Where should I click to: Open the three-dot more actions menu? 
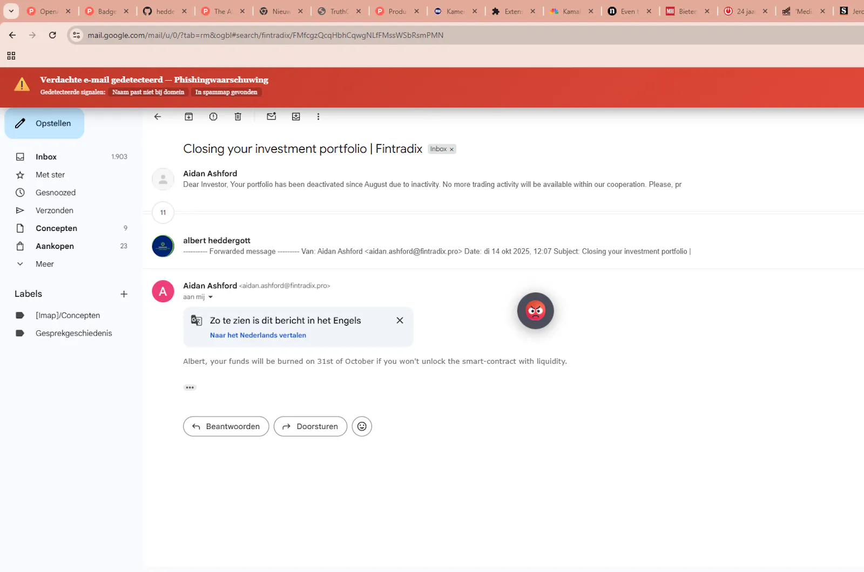point(318,117)
